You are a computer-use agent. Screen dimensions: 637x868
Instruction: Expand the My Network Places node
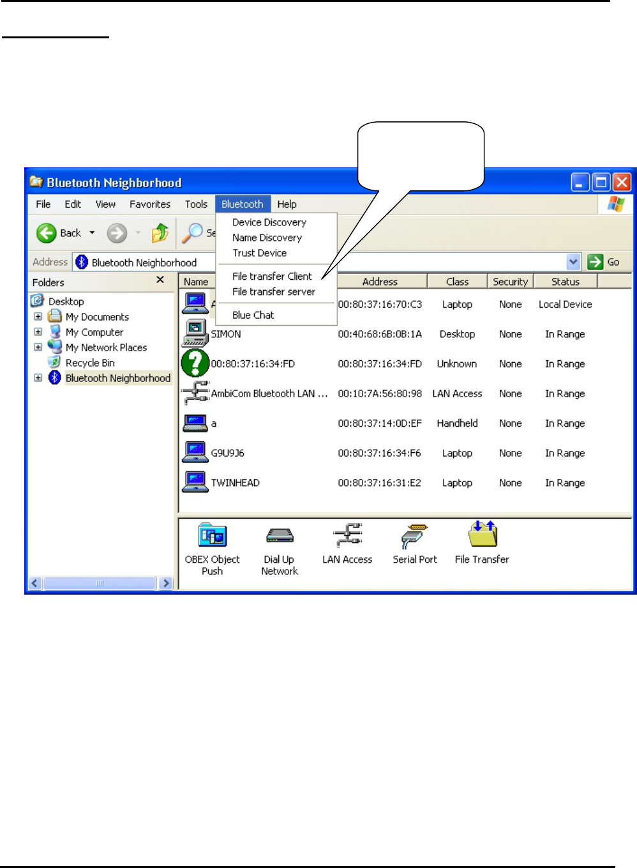click(x=38, y=347)
